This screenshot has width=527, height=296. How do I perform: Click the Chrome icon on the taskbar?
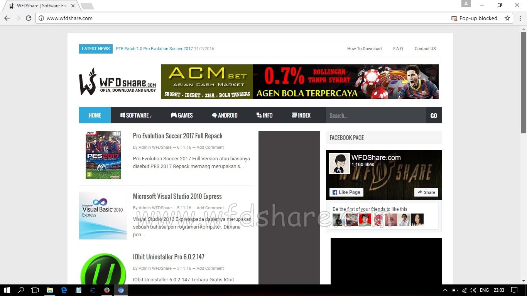pyautogui.click(x=121, y=290)
